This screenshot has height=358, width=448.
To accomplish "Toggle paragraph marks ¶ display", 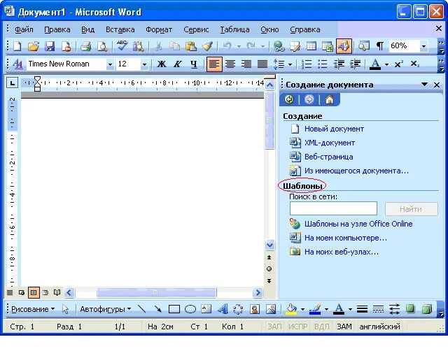I will [x=380, y=46].
